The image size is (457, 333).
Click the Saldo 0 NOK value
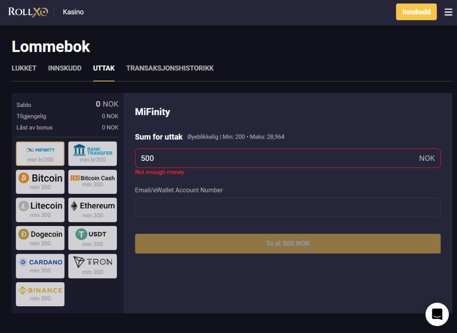[107, 104]
